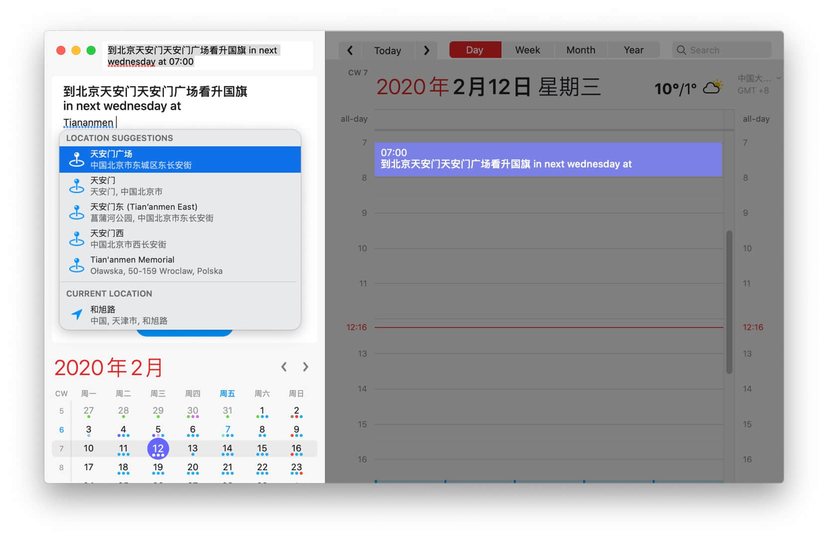Select the 天安门西 location suggestion
The width and height of the screenshot is (828, 541).
pos(180,239)
